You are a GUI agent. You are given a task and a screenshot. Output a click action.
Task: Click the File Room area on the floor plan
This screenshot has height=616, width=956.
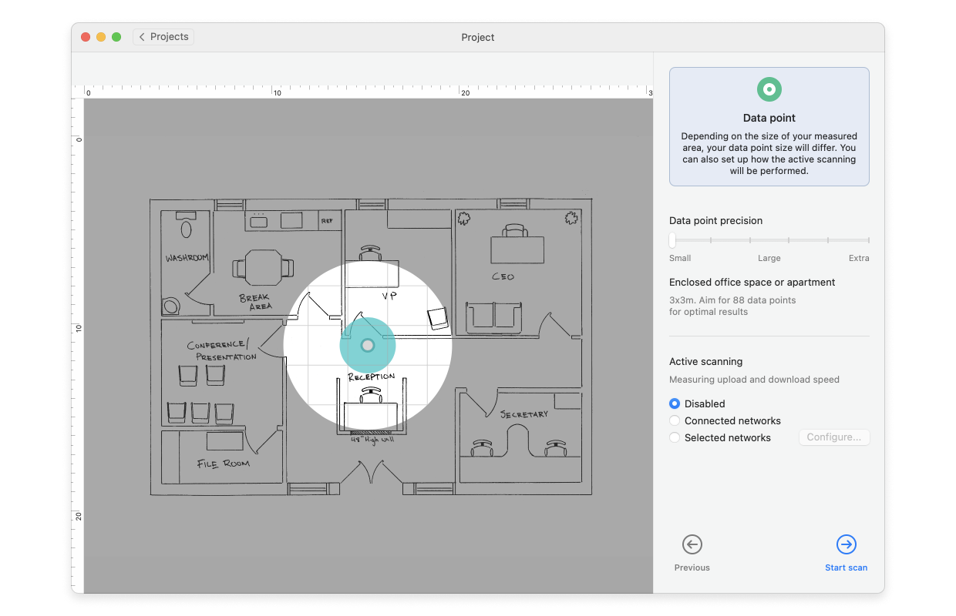click(x=224, y=462)
